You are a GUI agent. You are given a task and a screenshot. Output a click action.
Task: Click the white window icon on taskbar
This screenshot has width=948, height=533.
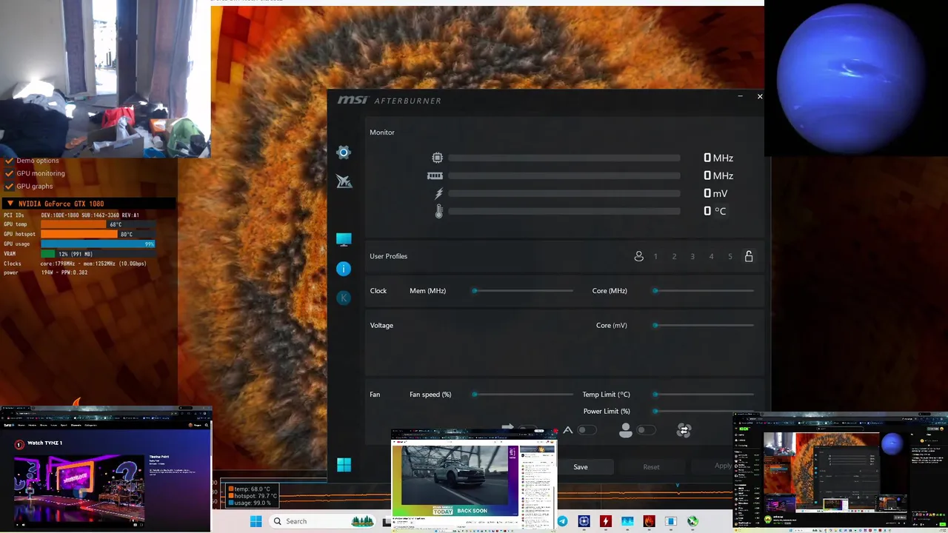671,521
